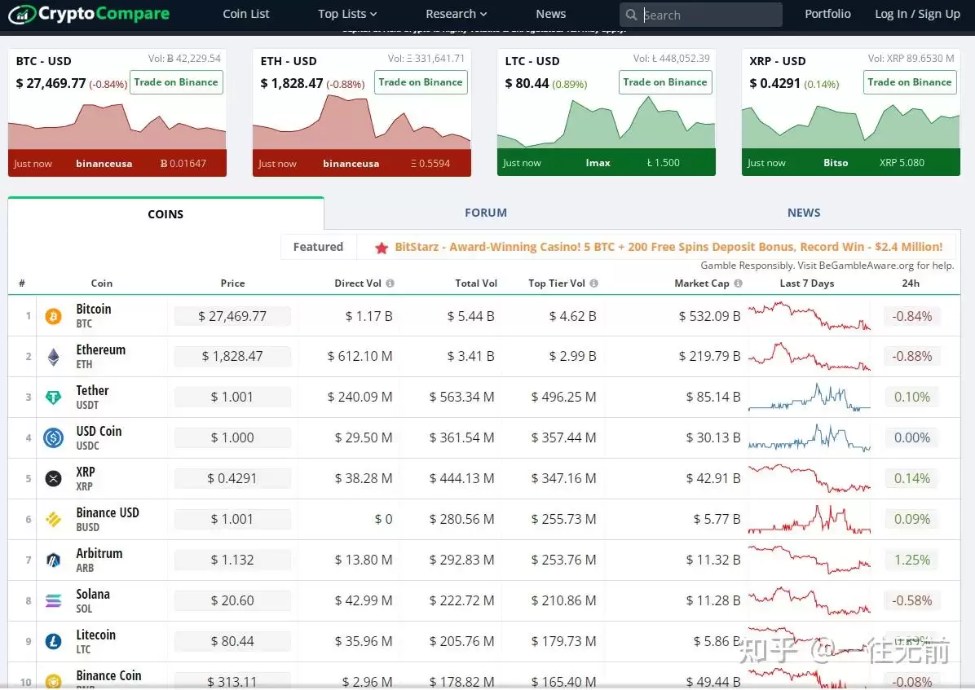Click the Arbitrum logo icon
Image resolution: width=975 pixels, height=690 pixels.
tap(53, 560)
